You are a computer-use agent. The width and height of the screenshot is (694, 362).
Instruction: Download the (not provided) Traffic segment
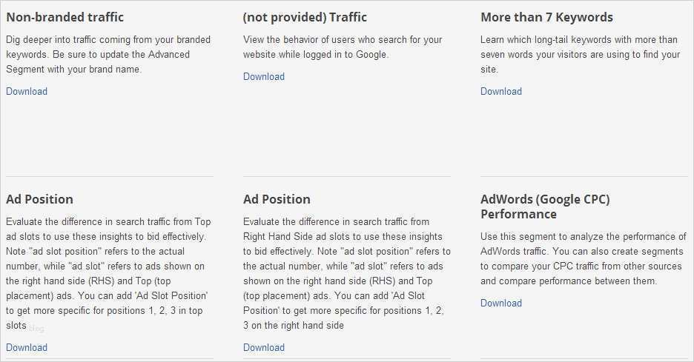(x=264, y=77)
